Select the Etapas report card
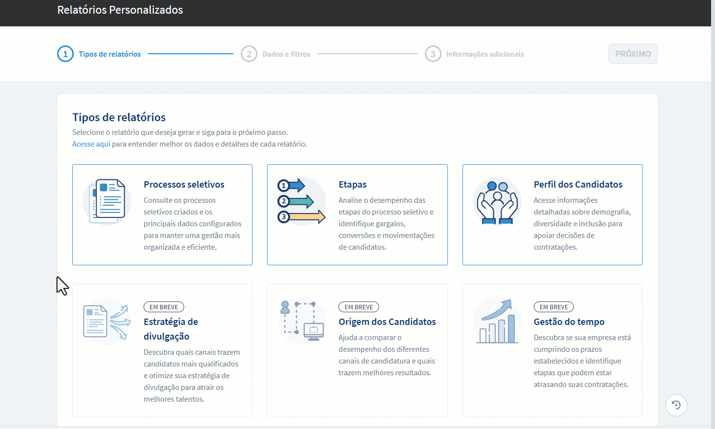 357,214
